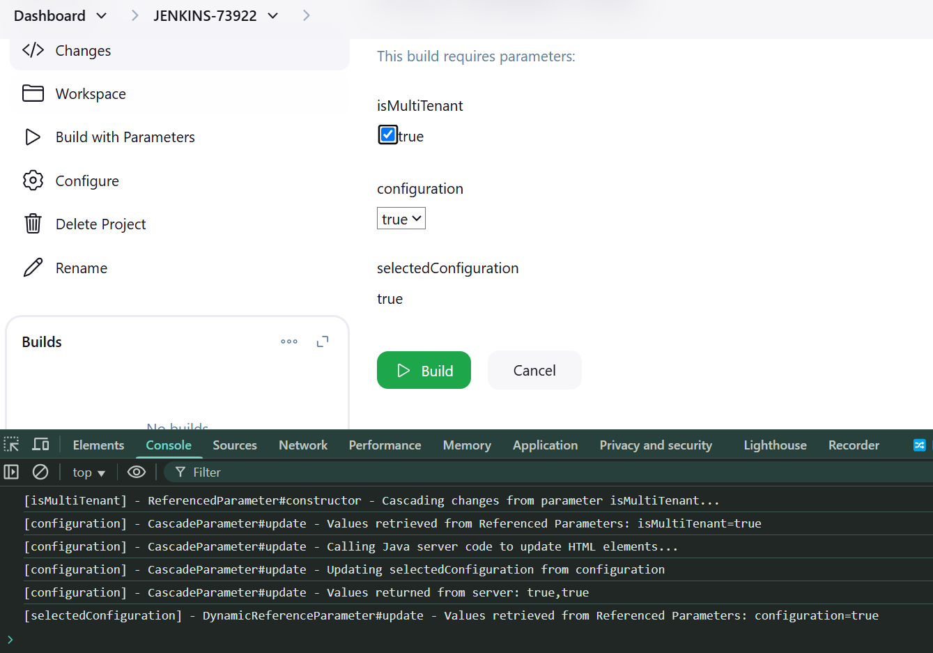Open the top JavaScript context dropdown
Screen dimensions: 933x653
pos(88,473)
